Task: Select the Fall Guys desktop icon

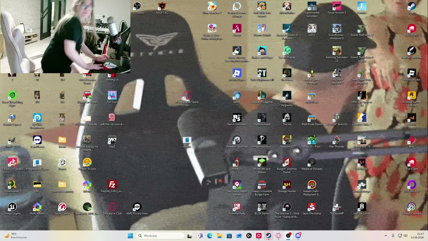Action: (x=112, y=97)
